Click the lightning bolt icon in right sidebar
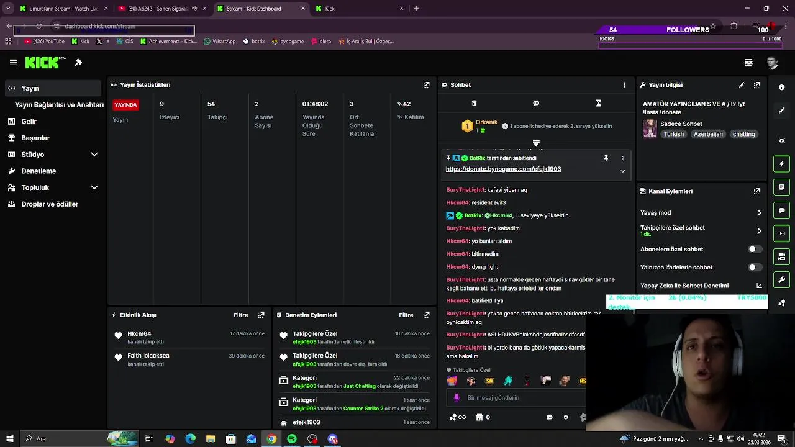This screenshot has height=447, width=795. pos(782,164)
